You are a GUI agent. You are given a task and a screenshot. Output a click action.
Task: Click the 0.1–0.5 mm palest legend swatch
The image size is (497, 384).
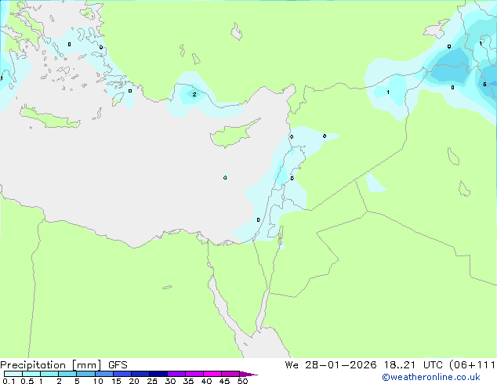[x=13, y=374]
